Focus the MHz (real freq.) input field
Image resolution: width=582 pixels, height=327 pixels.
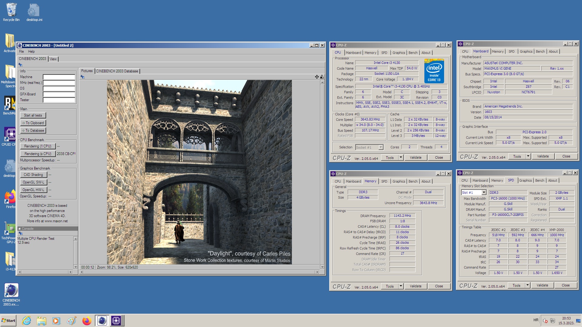pyautogui.click(x=59, y=83)
